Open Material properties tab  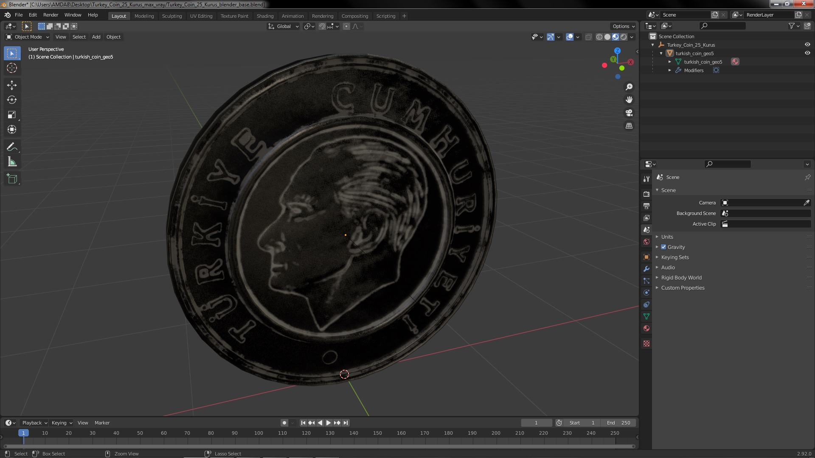point(646,328)
